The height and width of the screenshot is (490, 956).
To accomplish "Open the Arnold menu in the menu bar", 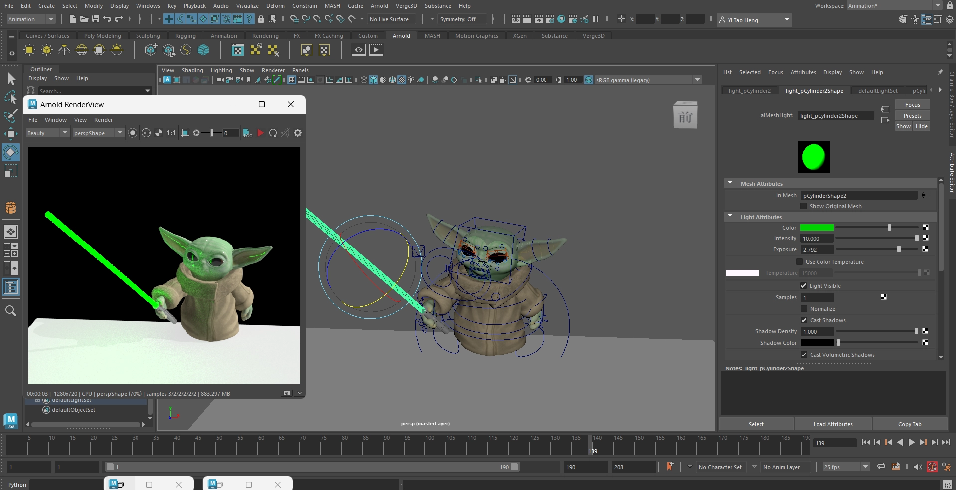I will (379, 6).
